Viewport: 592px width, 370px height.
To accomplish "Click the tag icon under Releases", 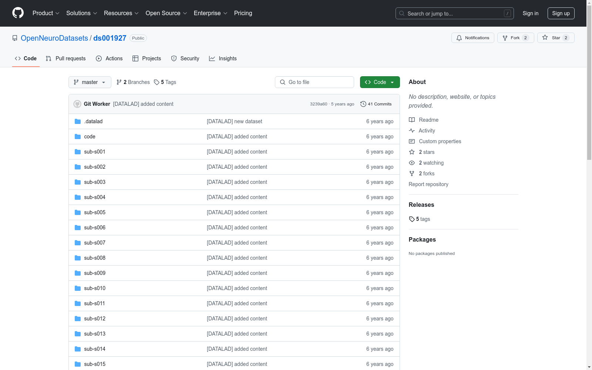I will click(x=412, y=219).
